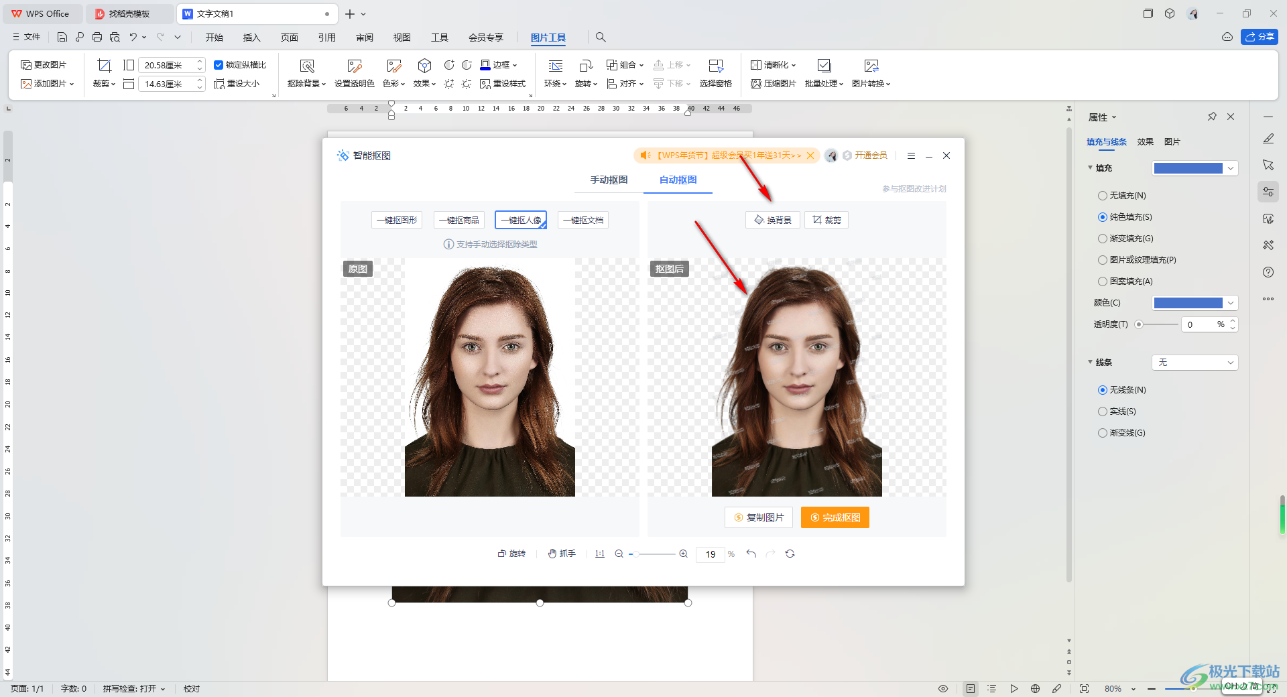Open the Border (边框) dropdown
The image size is (1287, 697).
click(499, 65)
